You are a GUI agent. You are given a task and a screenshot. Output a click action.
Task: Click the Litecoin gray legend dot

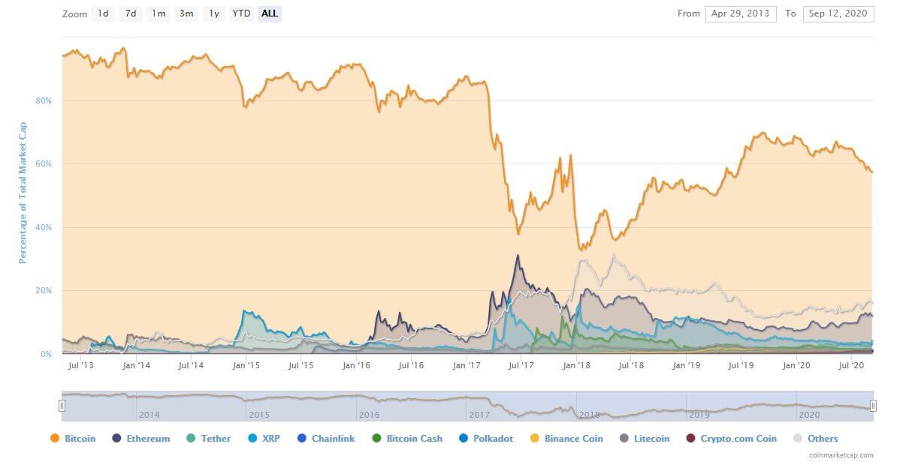pos(624,438)
